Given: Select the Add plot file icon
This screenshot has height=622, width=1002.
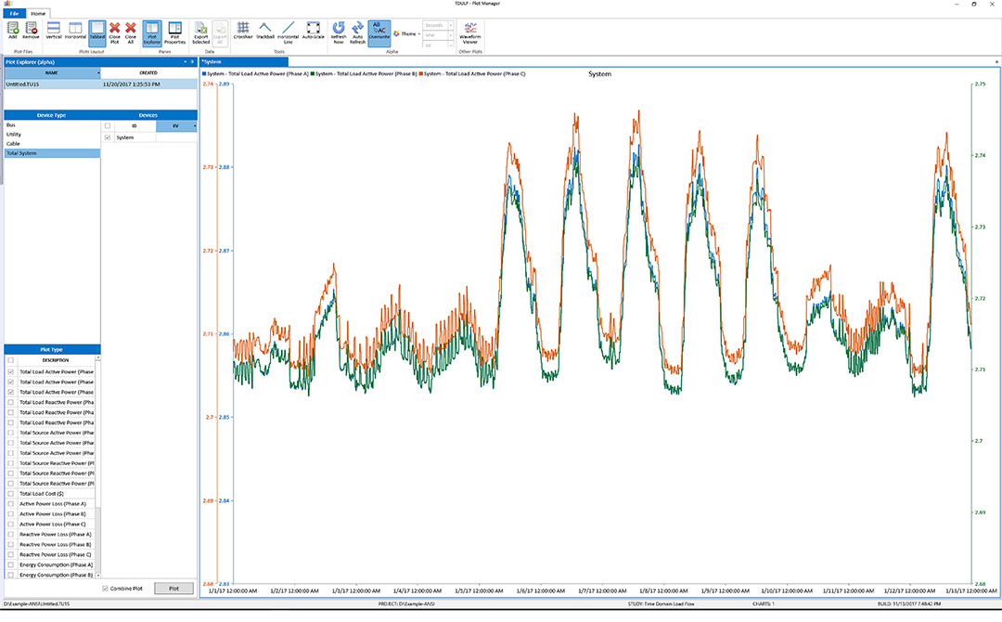Looking at the screenshot, I should (x=13, y=31).
